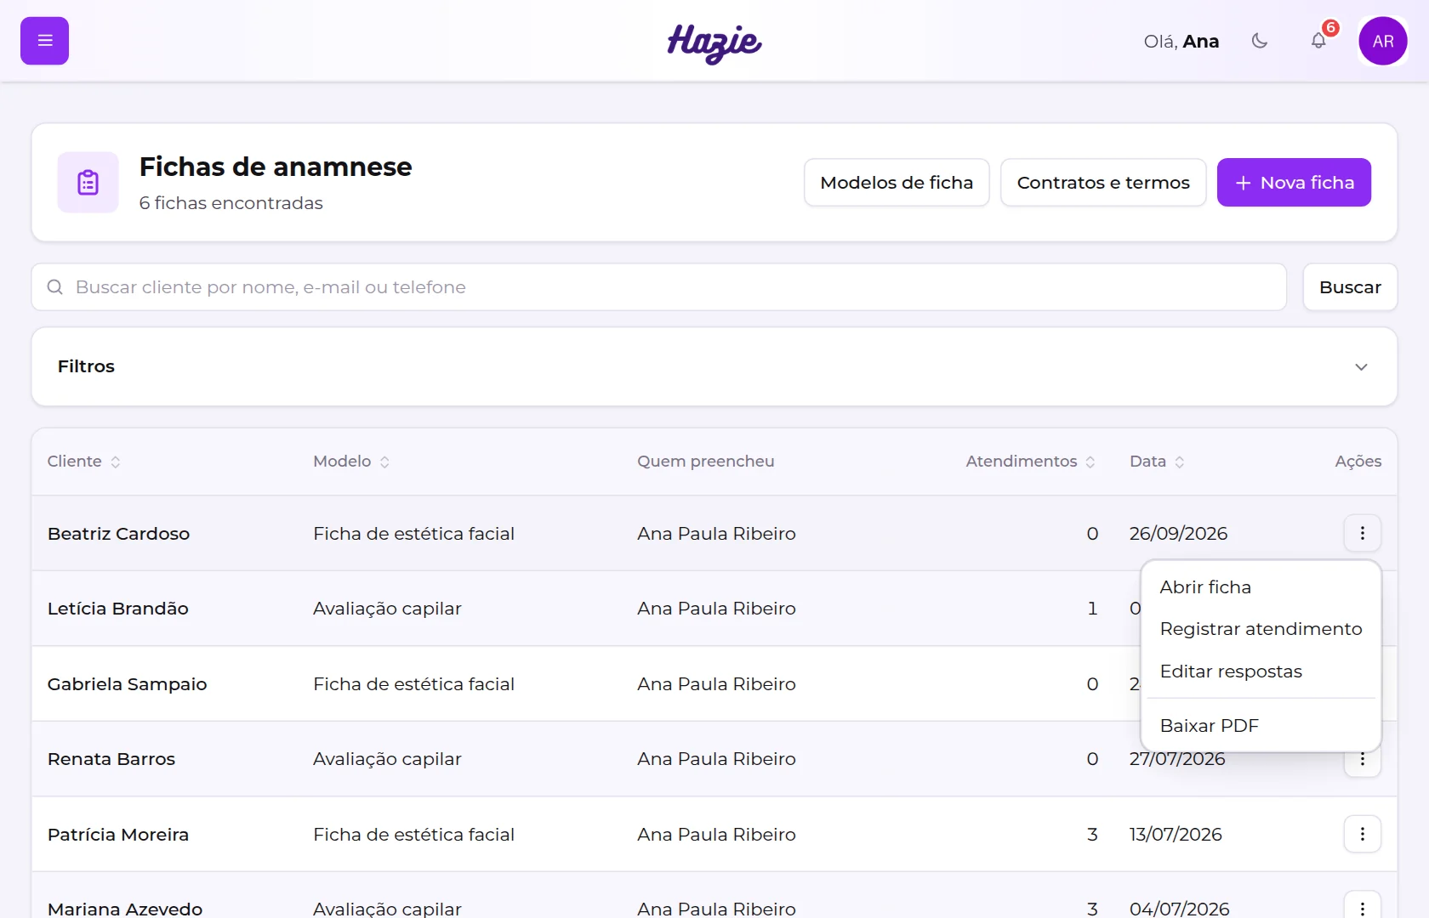Image resolution: width=1429 pixels, height=918 pixels.
Task: Click the Buscar button
Action: 1350,287
